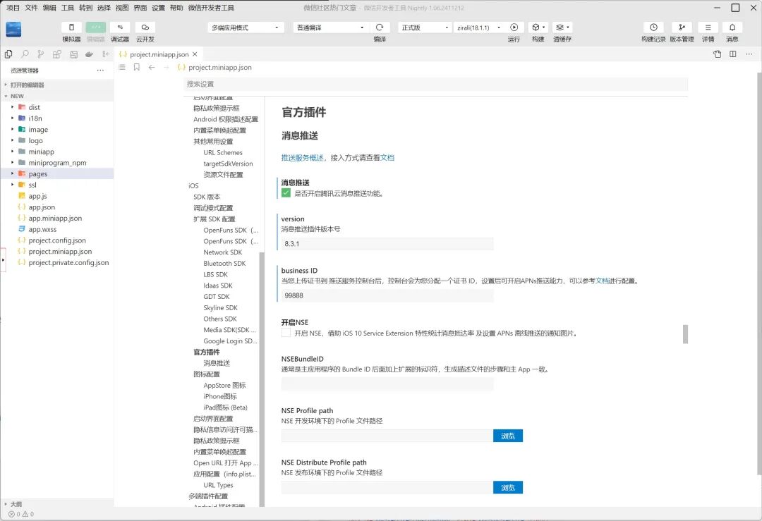Browse for NSE Distribute Profile path
This screenshot has width=762, height=521.
pos(508,487)
